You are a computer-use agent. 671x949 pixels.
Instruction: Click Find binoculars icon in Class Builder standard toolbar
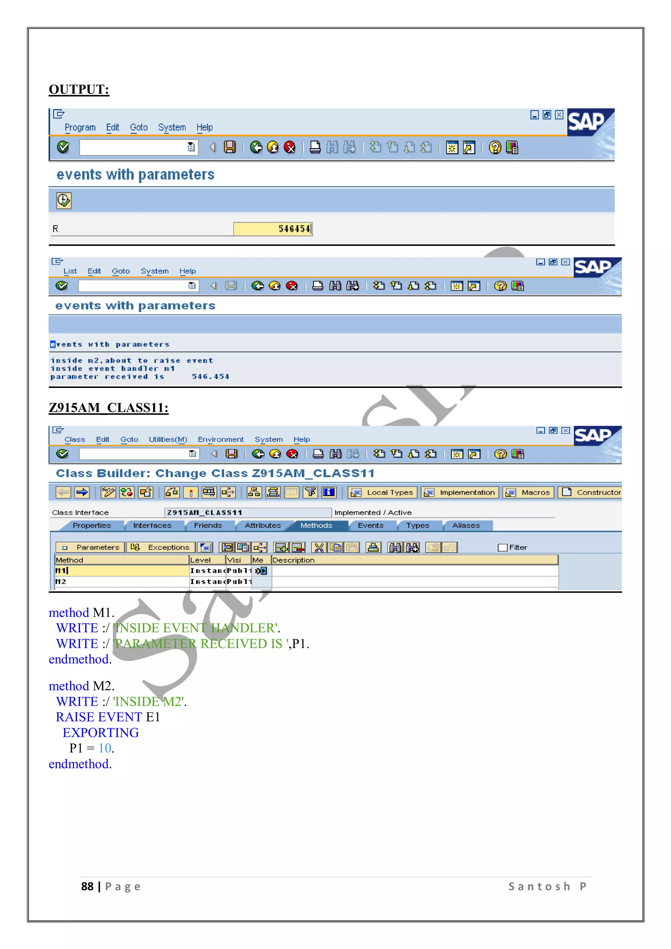pos(335,454)
